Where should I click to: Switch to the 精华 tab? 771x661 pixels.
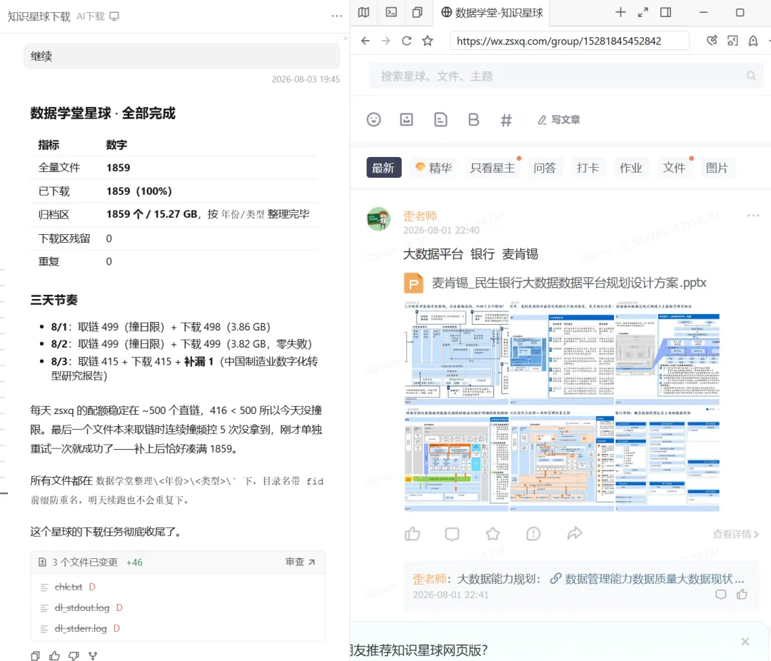click(434, 168)
